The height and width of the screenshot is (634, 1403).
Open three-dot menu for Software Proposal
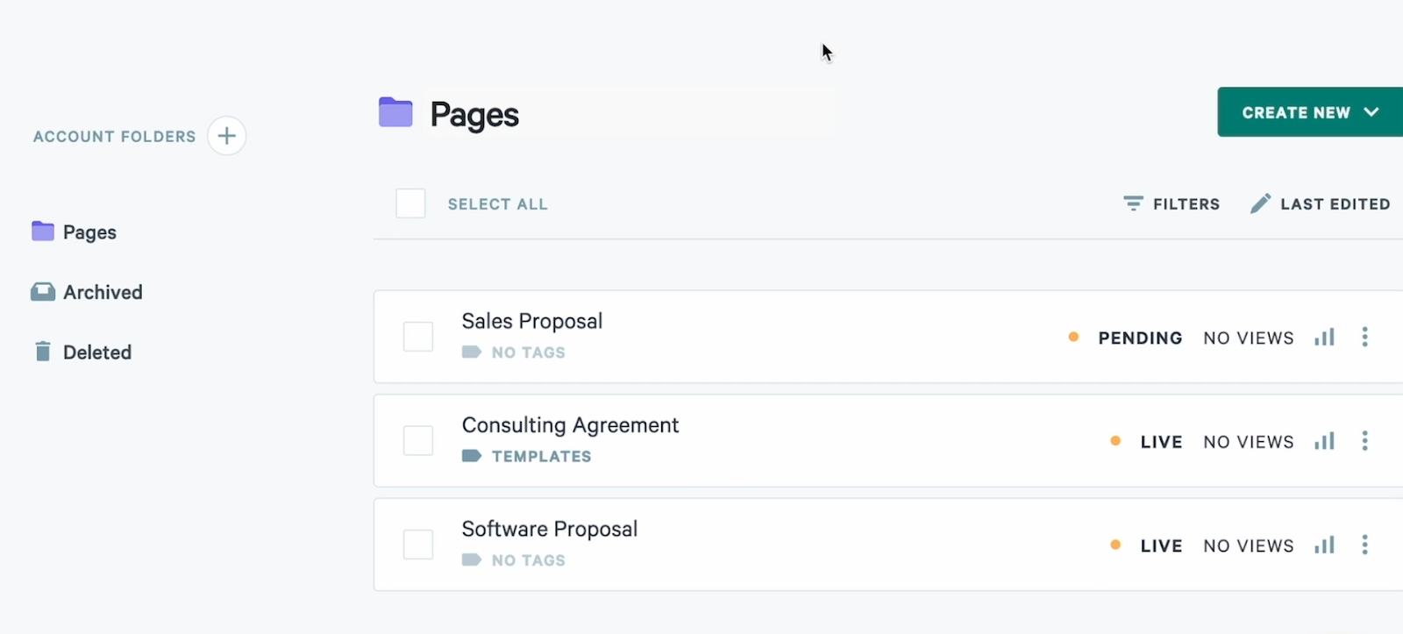[1364, 545]
